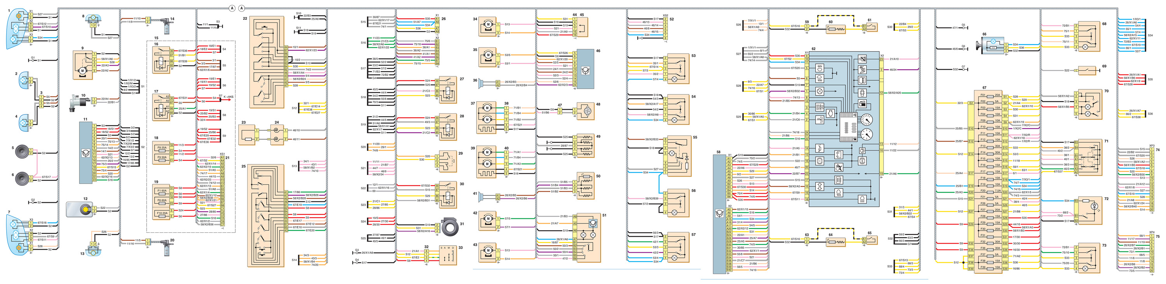
Task: Click the speedometer gauge in cluster 62
Action: click(x=867, y=120)
